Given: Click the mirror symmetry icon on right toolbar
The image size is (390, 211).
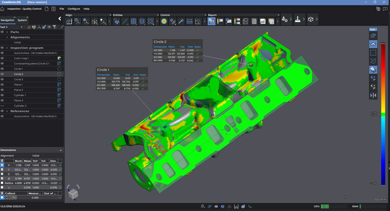Looking at the screenshot, I should (373, 96).
